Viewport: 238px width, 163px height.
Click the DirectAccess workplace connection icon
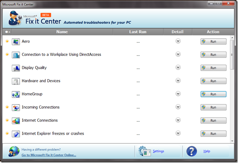(x=16, y=55)
